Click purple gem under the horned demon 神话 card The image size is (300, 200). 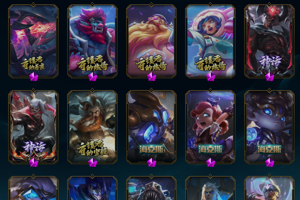point(270,77)
